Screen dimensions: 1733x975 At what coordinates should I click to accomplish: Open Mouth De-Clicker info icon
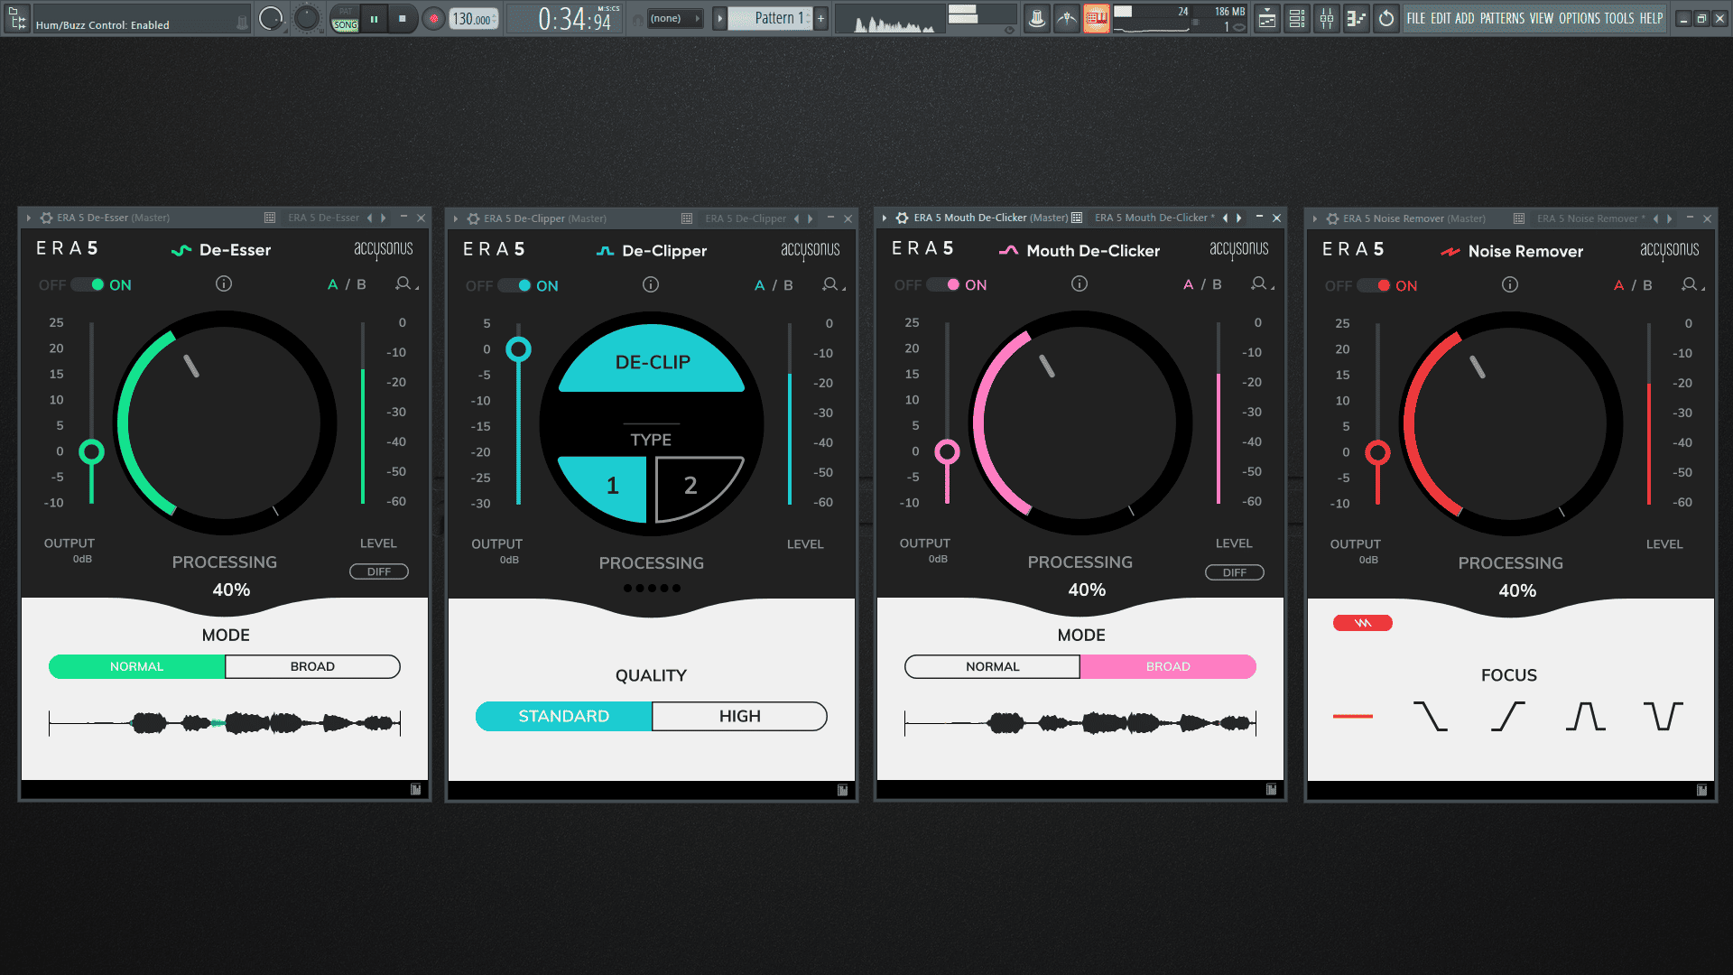tap(1080, 283)
